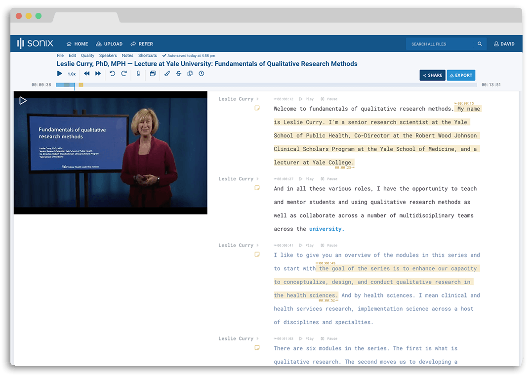Pause playback of the 00:00:41 paragraph
The image size is (532, 380).
pyautogui.click(x=331, y=245)
